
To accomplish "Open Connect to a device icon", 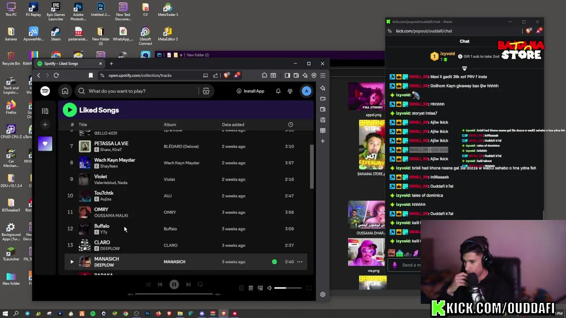I will 260,288.
